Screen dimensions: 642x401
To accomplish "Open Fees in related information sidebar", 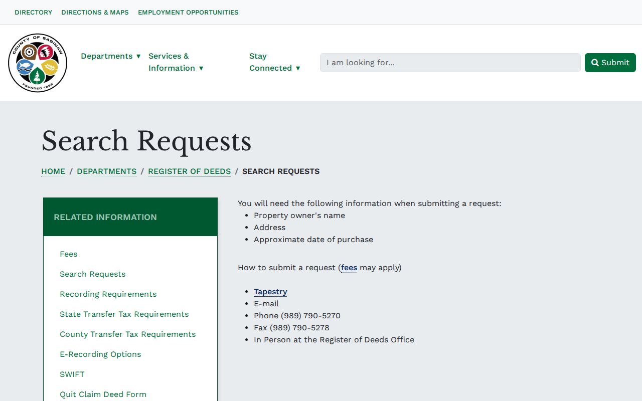I will [69, 254].
